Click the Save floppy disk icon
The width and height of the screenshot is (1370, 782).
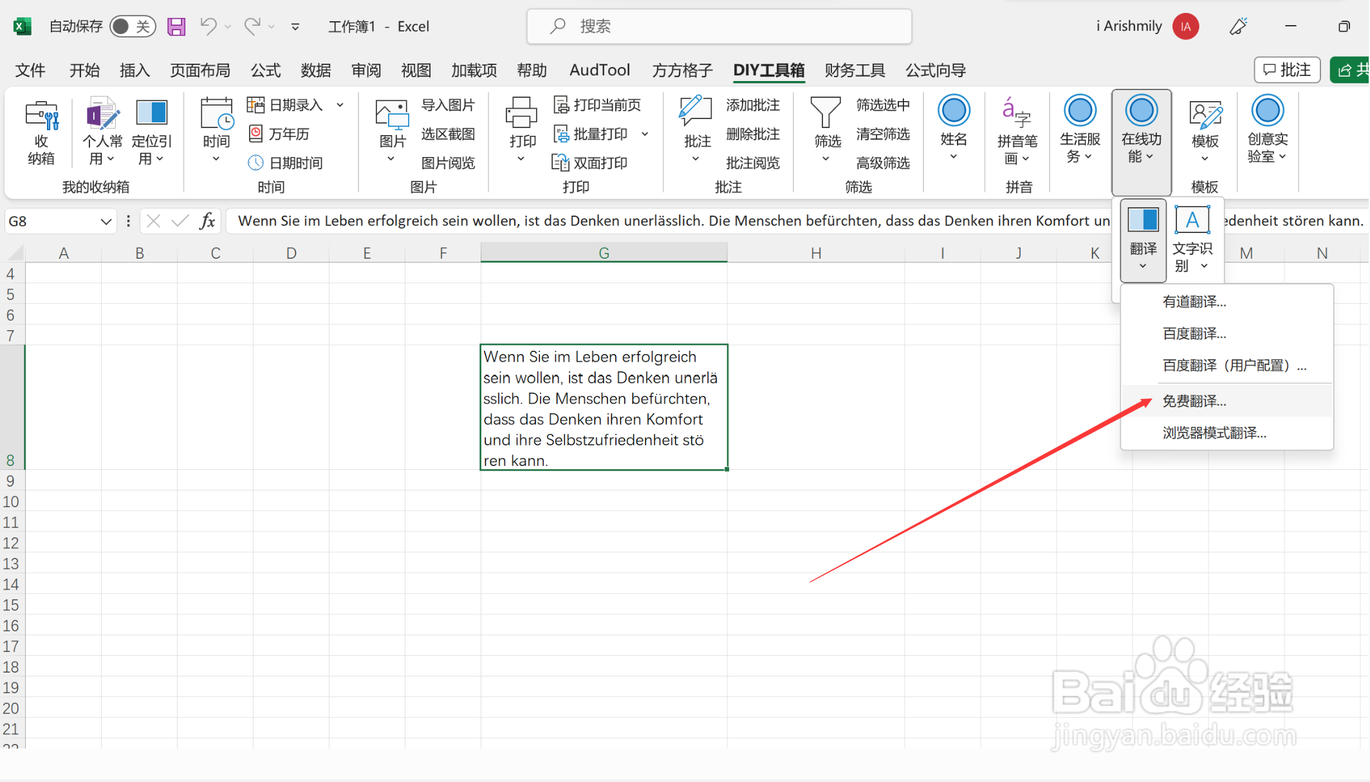[176, 26]
